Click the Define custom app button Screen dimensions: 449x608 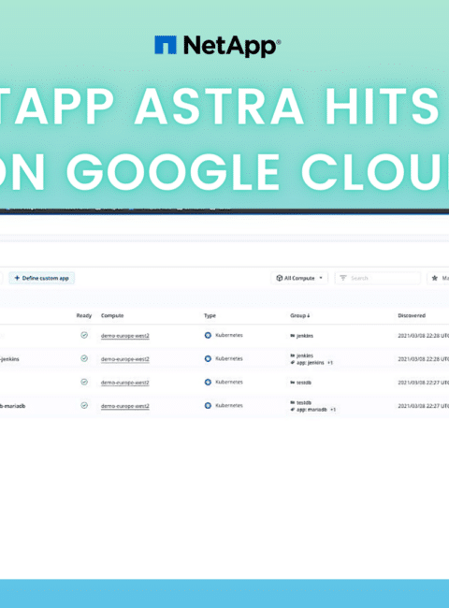pos(42,278)
